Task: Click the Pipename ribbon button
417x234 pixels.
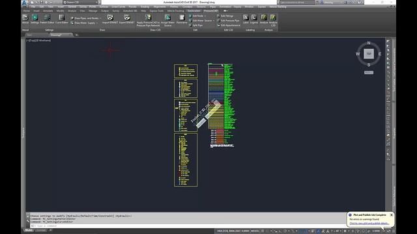Action: click(x=182, y=19)
